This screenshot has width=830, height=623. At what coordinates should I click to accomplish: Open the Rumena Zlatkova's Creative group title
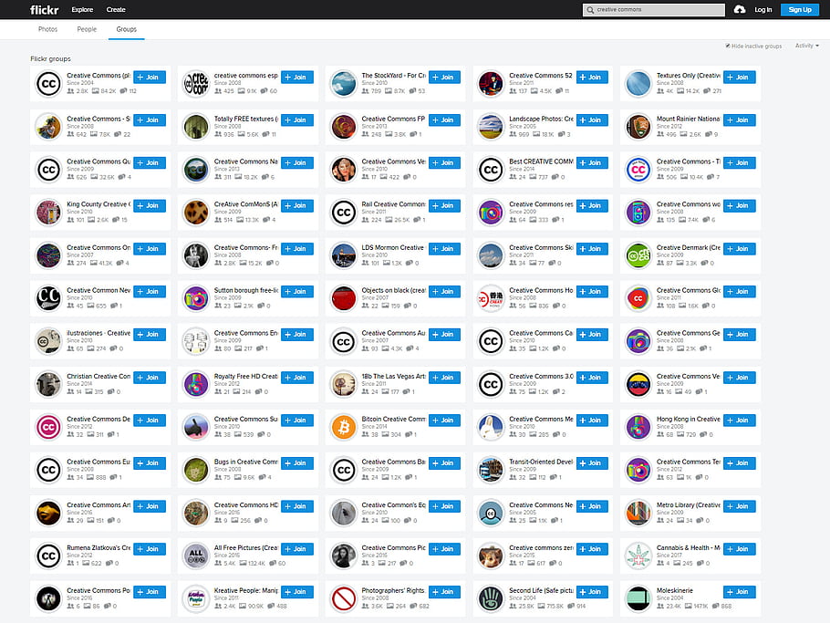(99, 548)
